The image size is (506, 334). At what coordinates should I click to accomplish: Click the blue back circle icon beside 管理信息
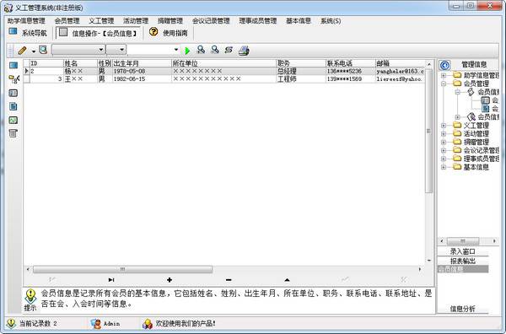[444, 65]
